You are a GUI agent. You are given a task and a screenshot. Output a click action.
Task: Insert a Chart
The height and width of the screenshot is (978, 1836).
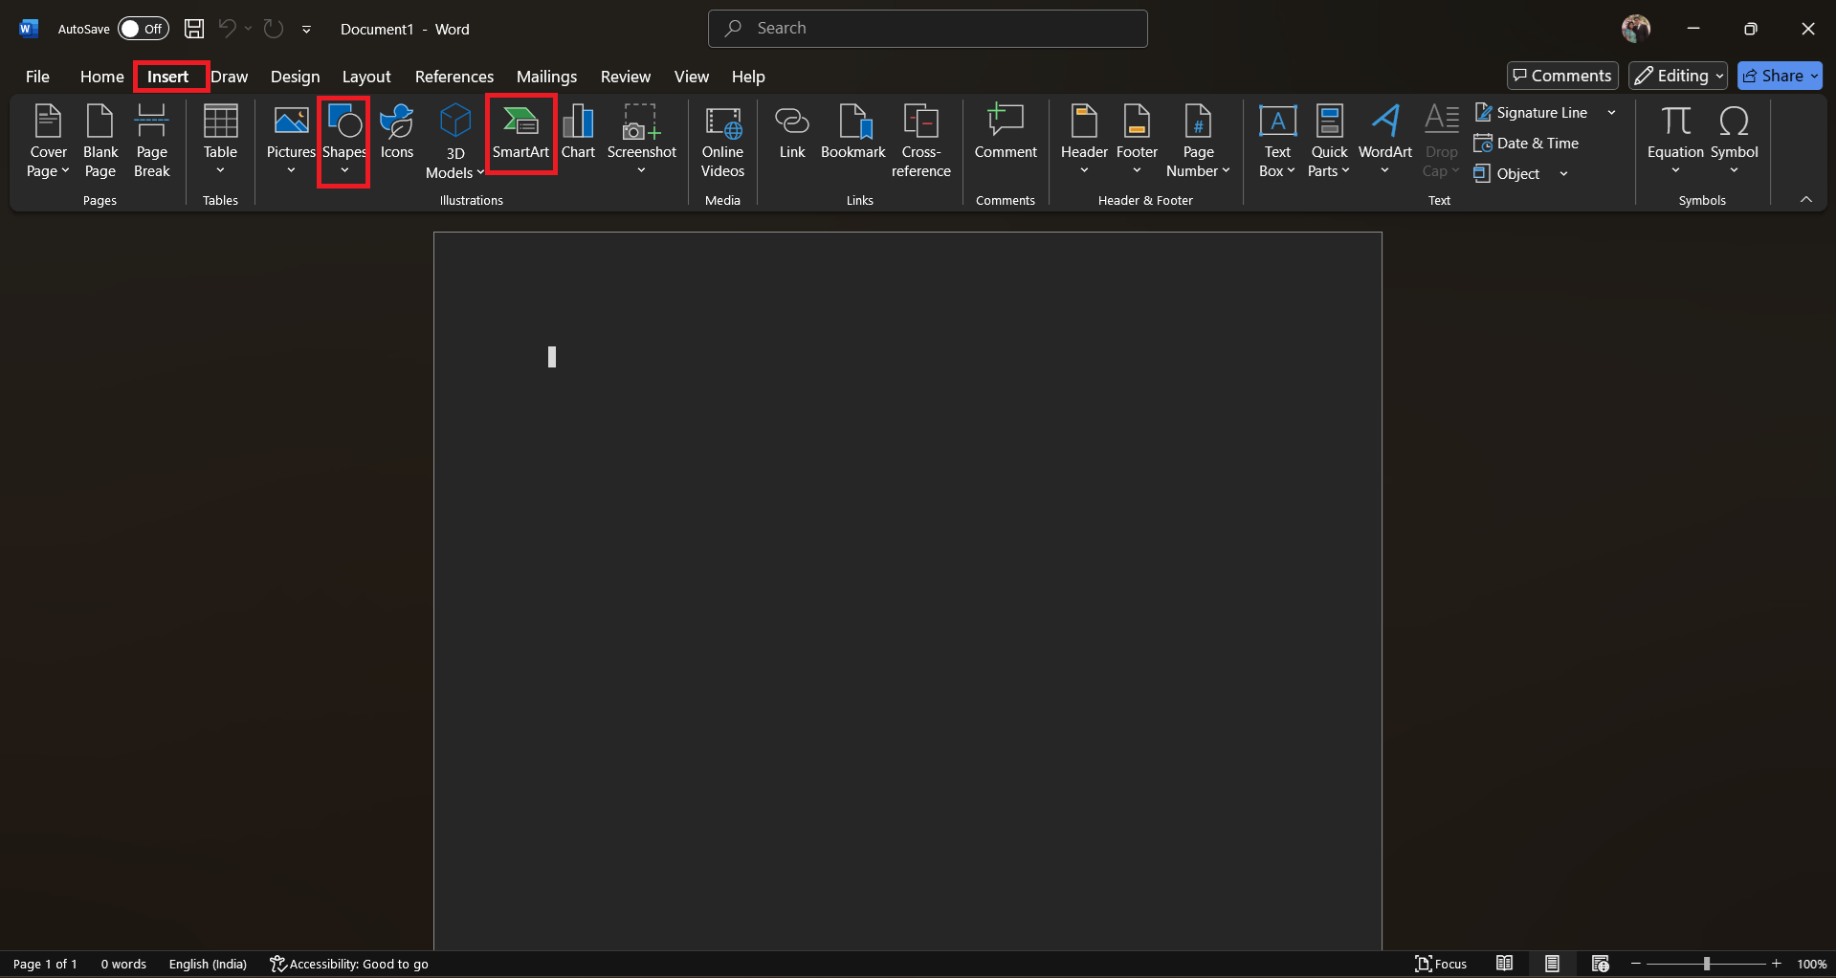click(x=578, y=134)
